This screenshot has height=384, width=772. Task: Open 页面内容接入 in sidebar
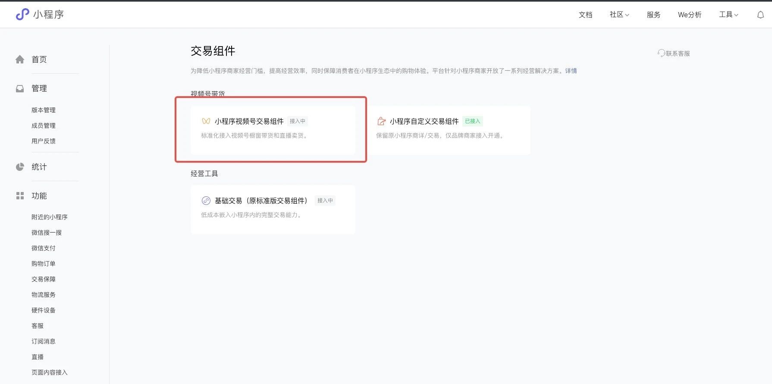click(x=50, y=372)
